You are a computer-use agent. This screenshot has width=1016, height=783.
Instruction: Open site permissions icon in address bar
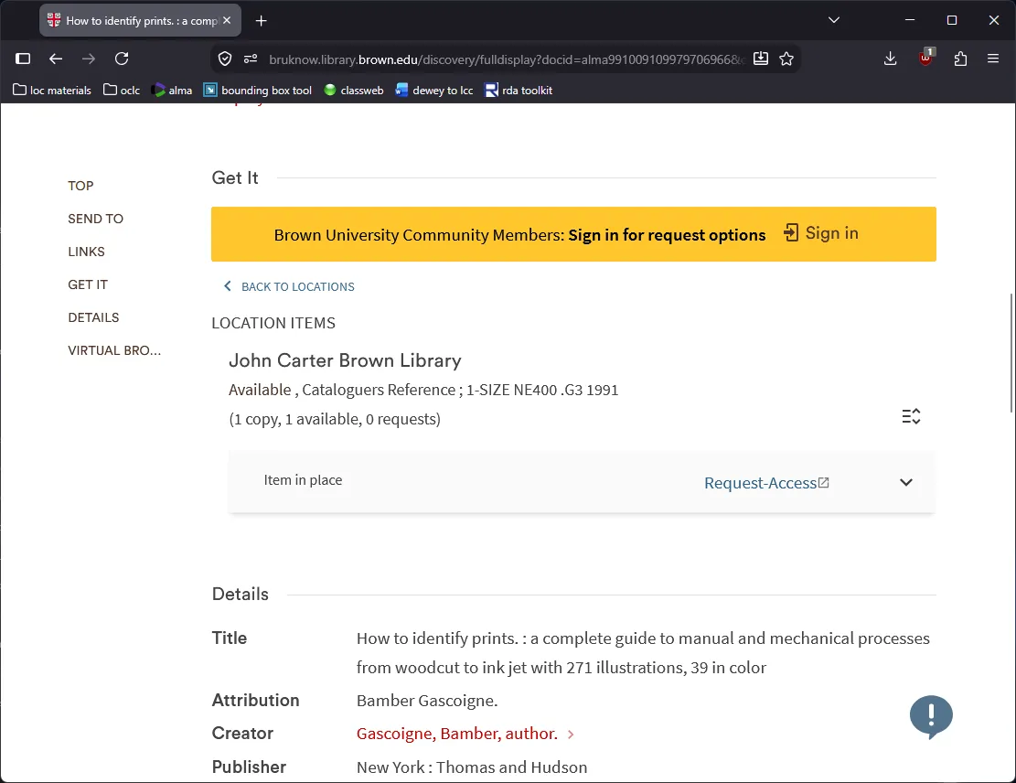click(251, 59)
